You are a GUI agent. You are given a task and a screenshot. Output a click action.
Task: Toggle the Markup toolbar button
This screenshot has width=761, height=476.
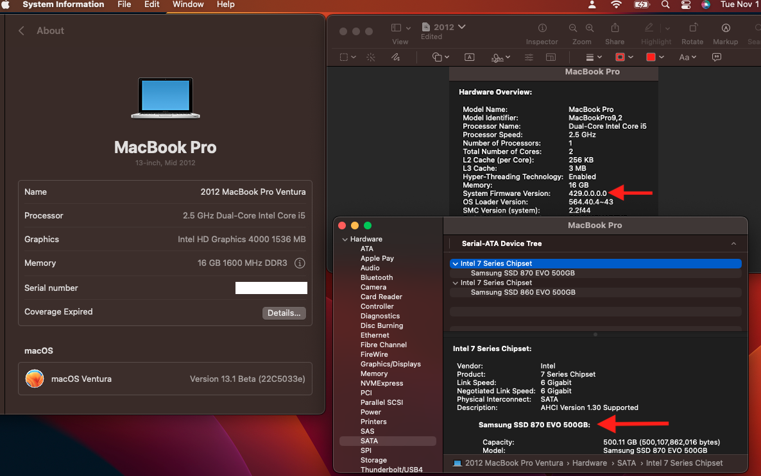pos(726,28)
